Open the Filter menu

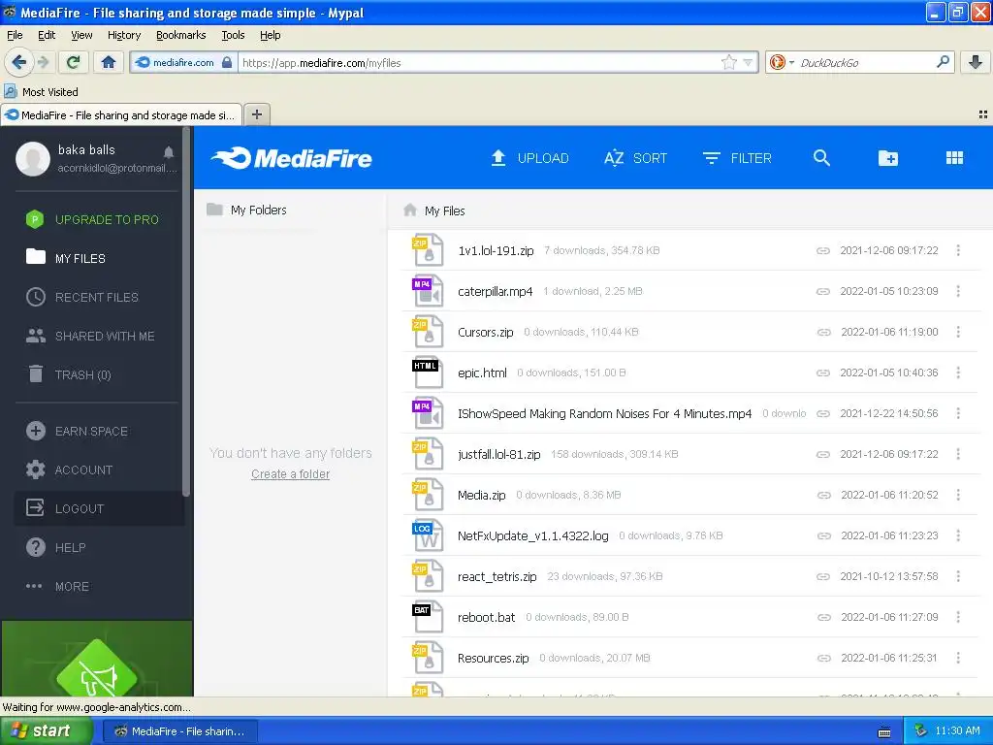pos(737,158)
